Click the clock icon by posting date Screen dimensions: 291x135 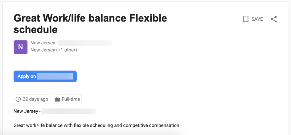point(18,99)
